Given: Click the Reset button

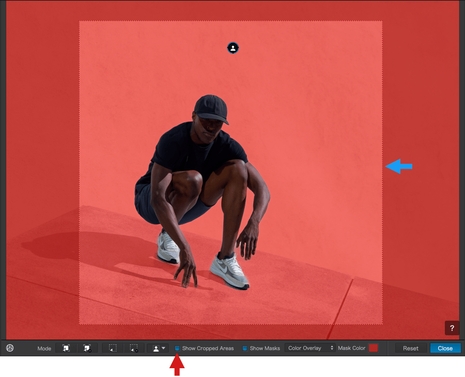Looking at the screenshot, I should pyautogui.click(x=410, y=348).
